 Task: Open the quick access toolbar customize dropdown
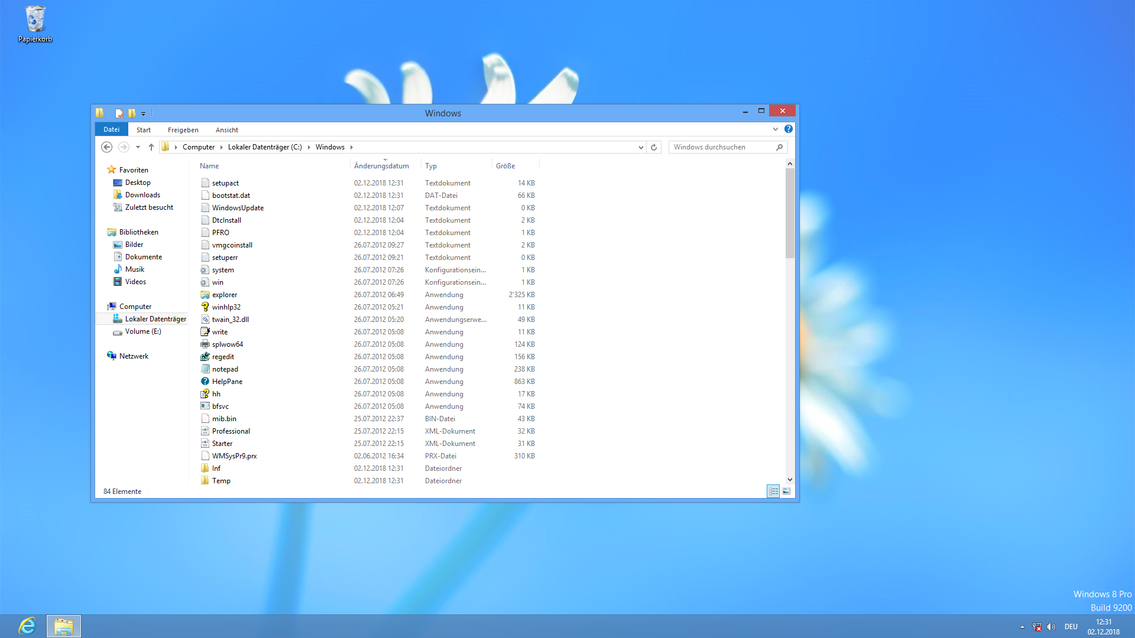(x=143, y=113)
